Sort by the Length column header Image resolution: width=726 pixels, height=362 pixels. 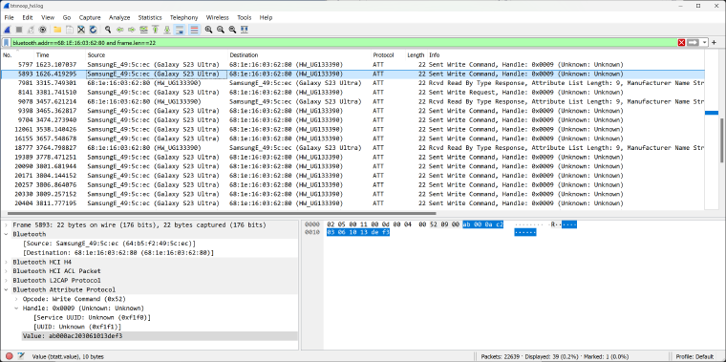(416, 55)
